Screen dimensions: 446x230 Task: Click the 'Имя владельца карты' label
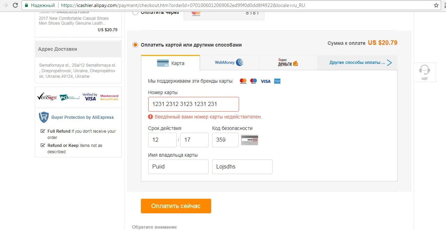click(173, 155)
